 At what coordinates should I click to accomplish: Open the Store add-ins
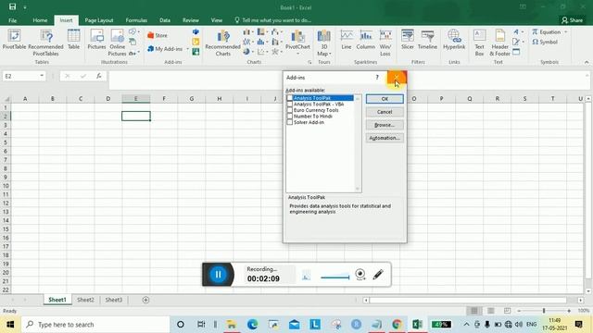click(158, 35)
